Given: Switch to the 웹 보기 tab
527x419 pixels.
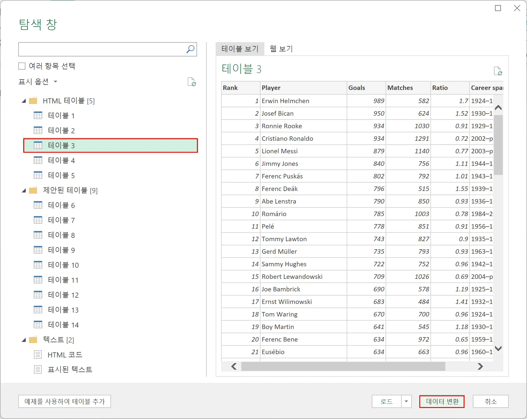Looking at the screenshot, I should [x=280, y=49].
